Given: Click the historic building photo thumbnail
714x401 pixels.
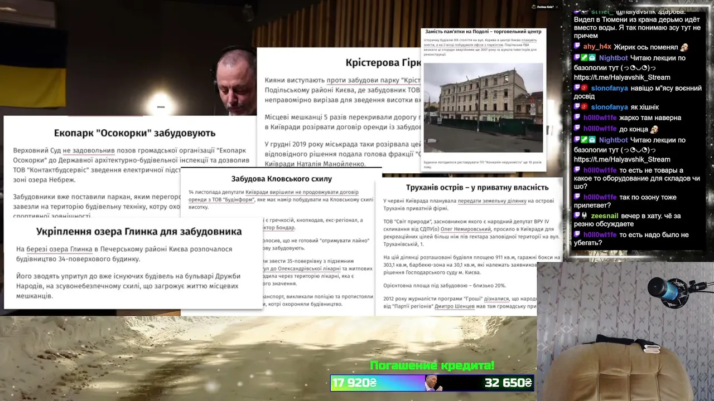Looking at the screenshot, I should (x=483, y=107).
